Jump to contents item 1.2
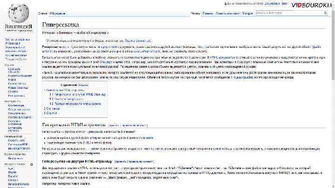Viewport: 335px width, 188px height. [67, 99]
